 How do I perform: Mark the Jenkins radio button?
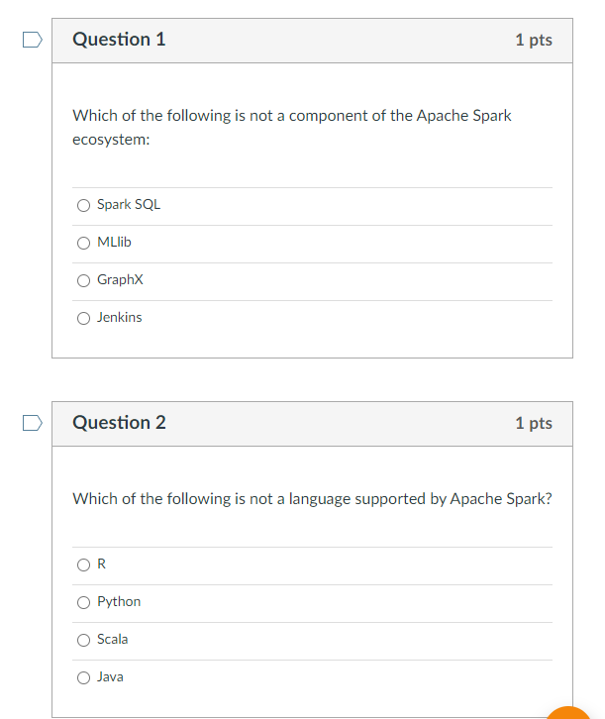(x=83, y=318)
